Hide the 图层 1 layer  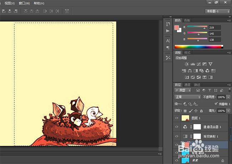click(x=177, y=118)
